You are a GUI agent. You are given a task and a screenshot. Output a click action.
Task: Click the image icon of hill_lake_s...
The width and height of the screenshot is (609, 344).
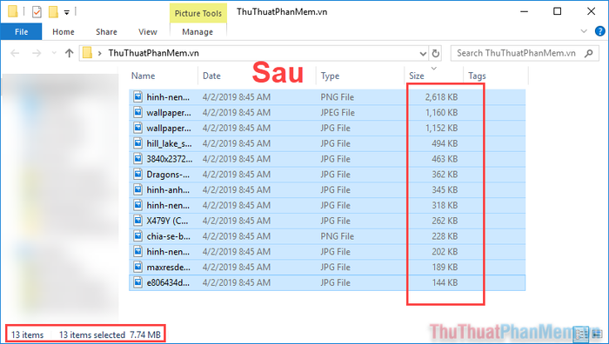pyautogui.click(x=137, y=143)
